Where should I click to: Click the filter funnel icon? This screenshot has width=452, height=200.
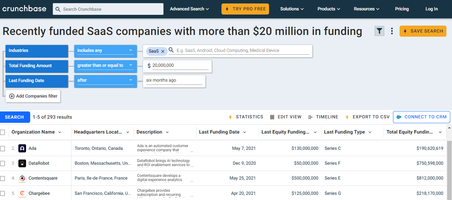(x=379, y=31)
